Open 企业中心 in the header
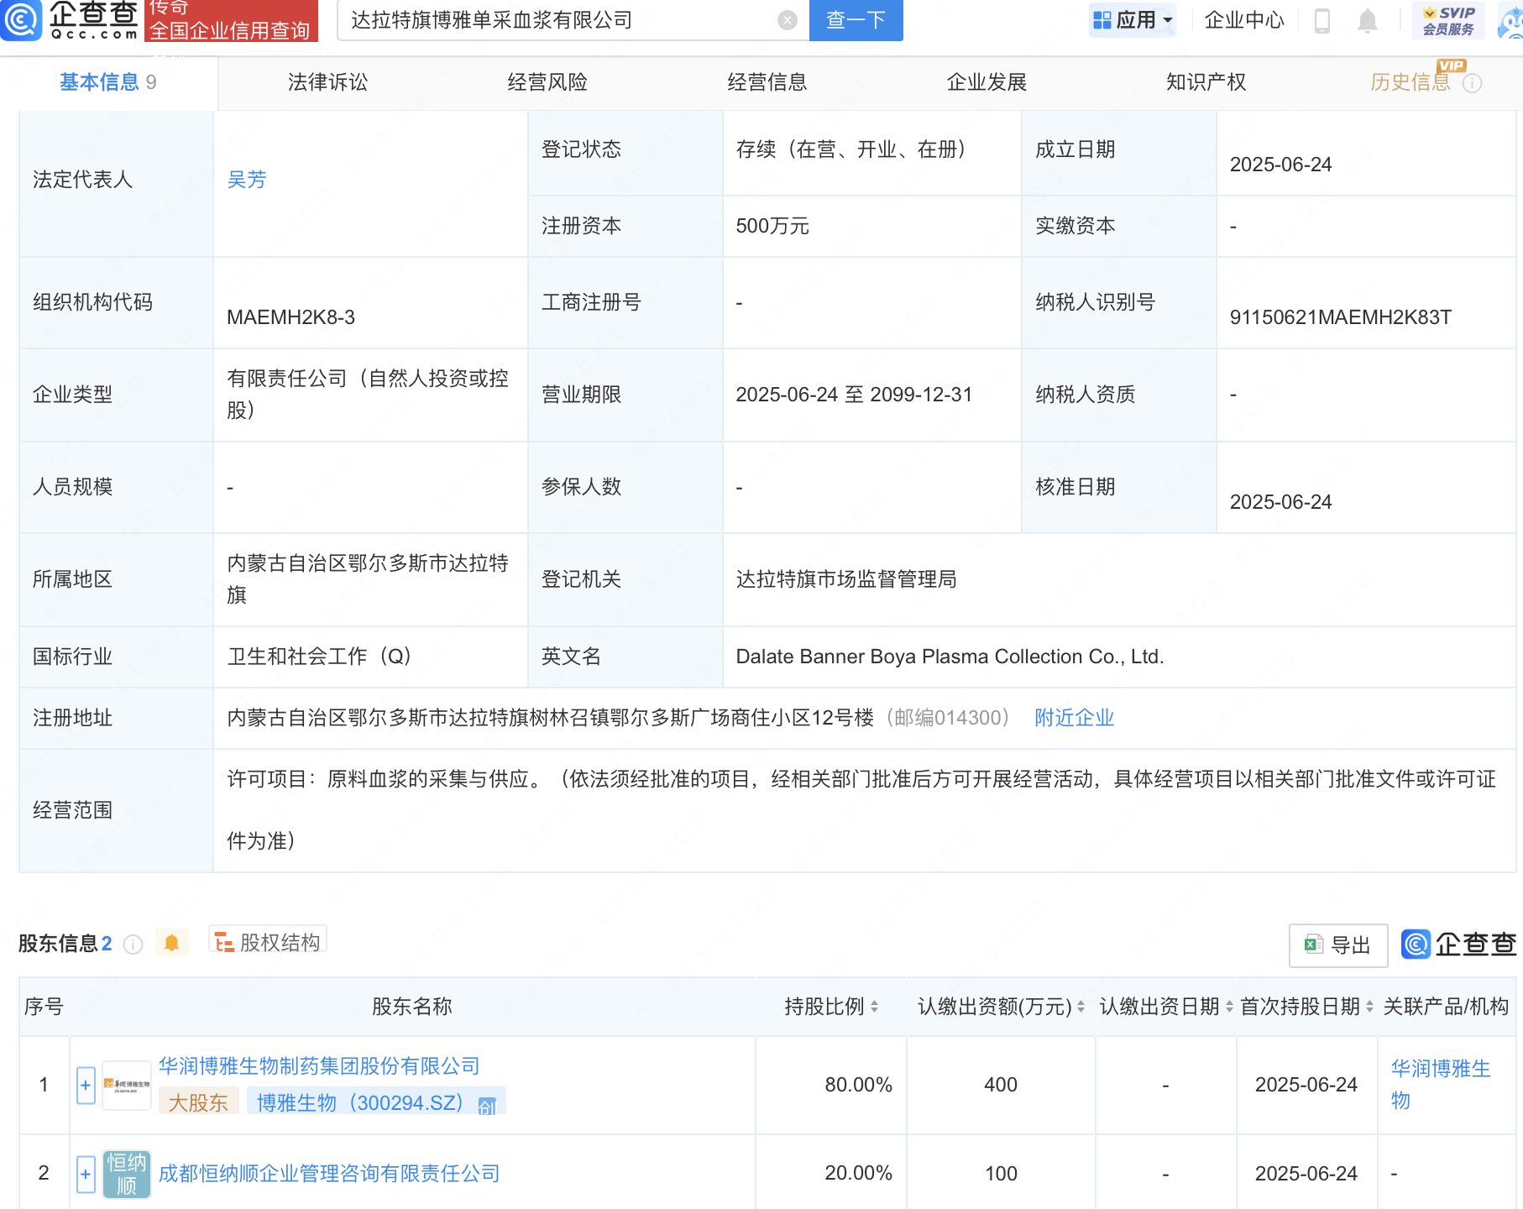1523x1209 pixels. (x=1244, y=20)
